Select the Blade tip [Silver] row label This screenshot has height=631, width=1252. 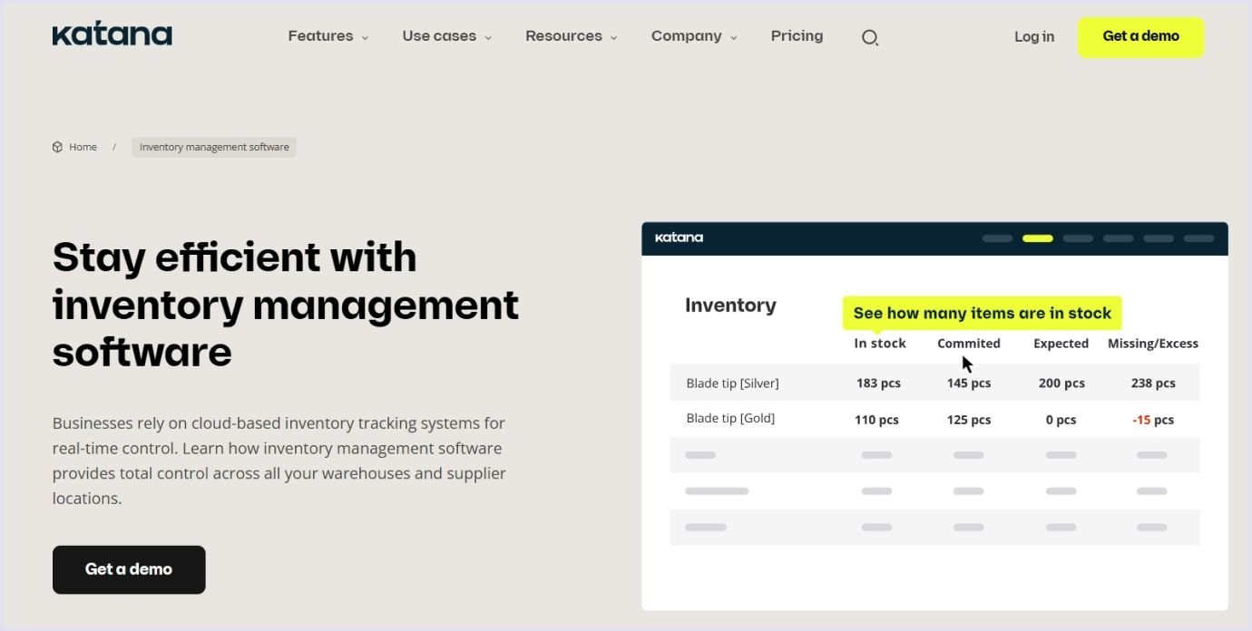pyautogui.click(x=732, y=383)
